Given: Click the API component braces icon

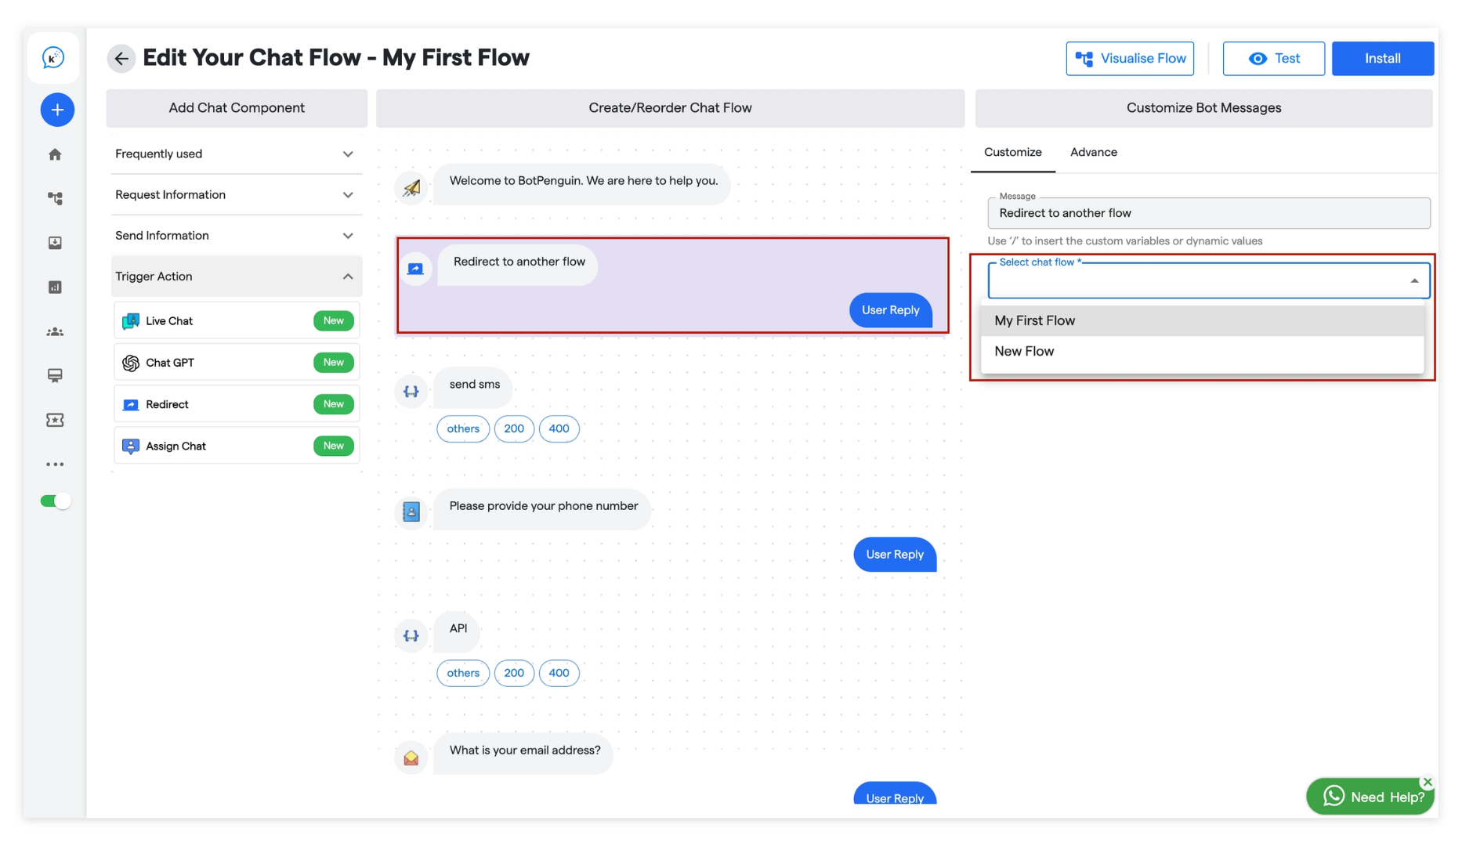Looking at the screenshot, I should [x=411, y=636].
